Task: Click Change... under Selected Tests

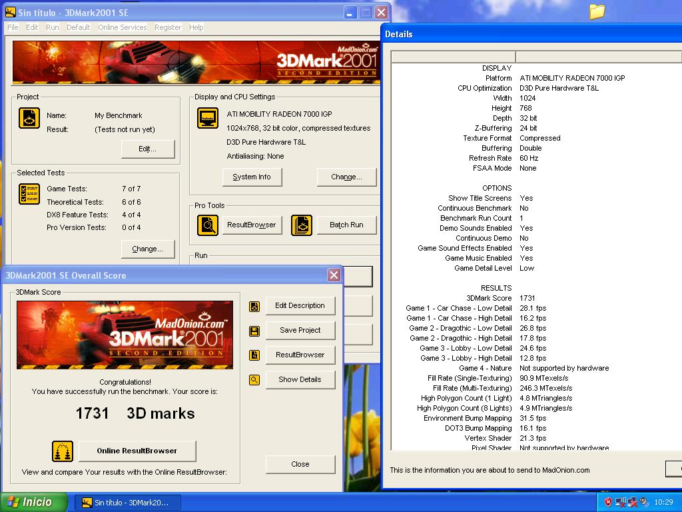Action: pos(148,249)
